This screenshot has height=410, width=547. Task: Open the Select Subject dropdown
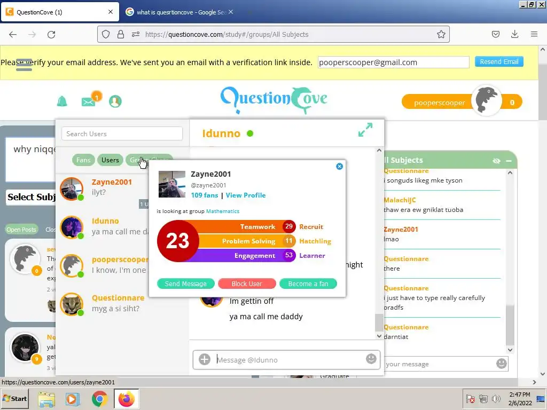(x=32, y=198)
